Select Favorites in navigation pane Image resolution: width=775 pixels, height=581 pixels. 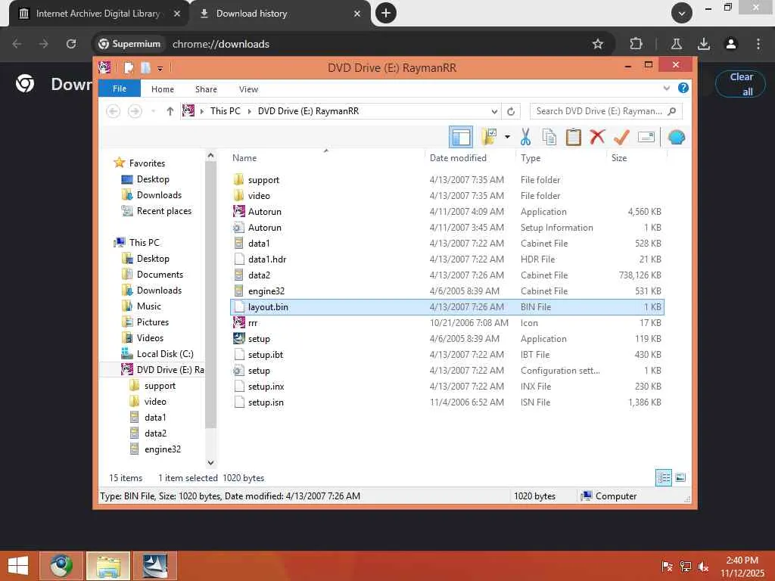pos(147,163)
